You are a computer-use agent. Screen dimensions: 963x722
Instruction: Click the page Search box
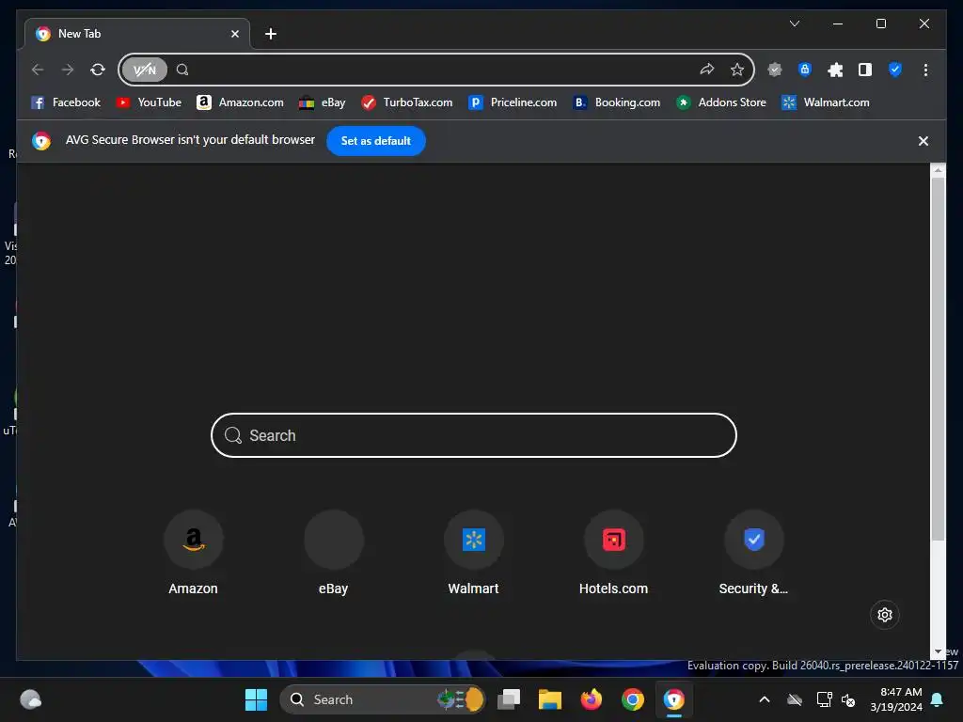click(x=474, y=435)
